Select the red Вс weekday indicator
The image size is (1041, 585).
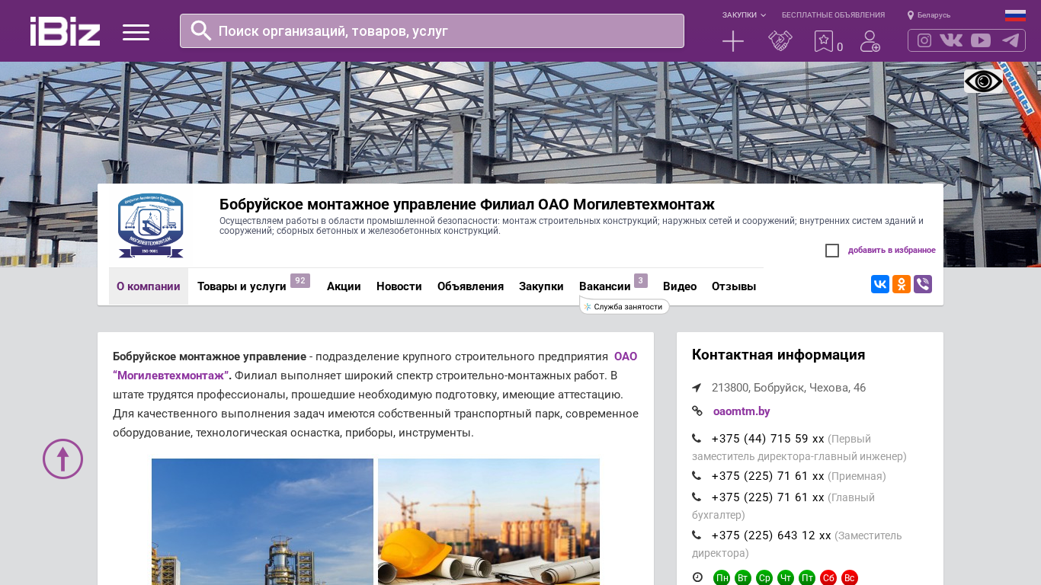850,578
